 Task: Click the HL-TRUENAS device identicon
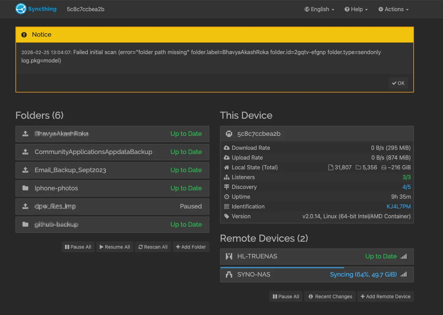pos(229,256)
